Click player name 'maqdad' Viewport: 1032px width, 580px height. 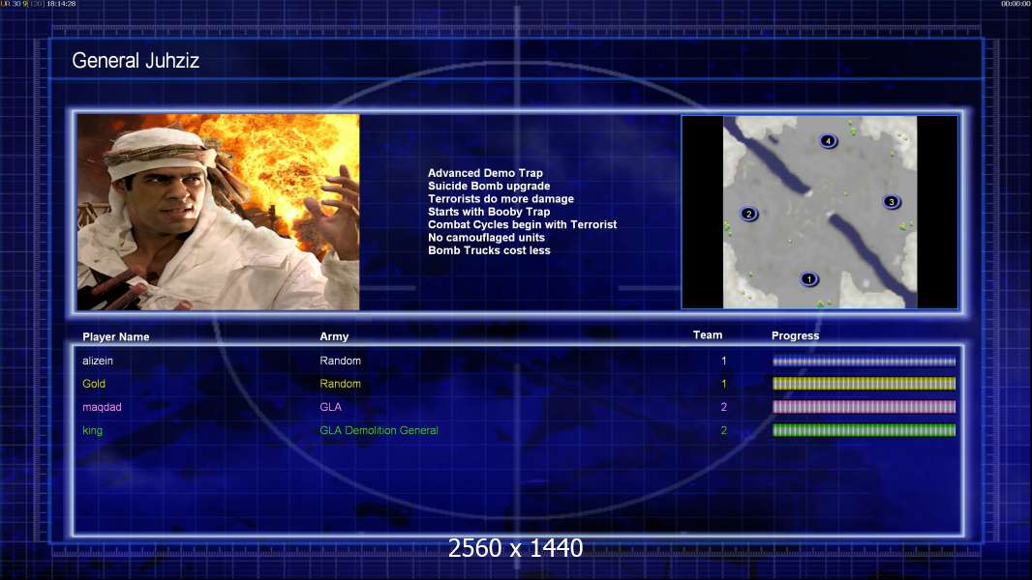click(x=102, y=407)
